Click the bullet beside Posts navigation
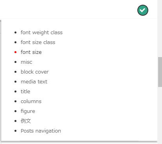The image size is (162, 144). coord(16,131)
